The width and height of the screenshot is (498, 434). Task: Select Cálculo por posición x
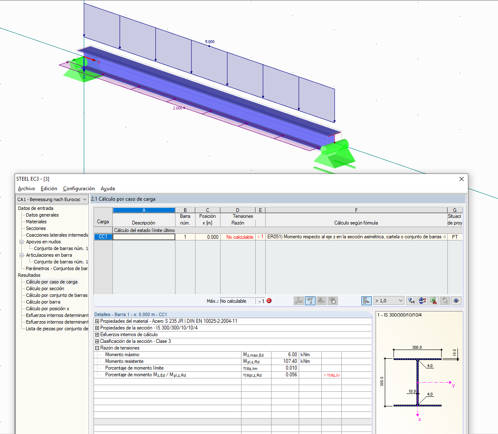pos(48,309)
